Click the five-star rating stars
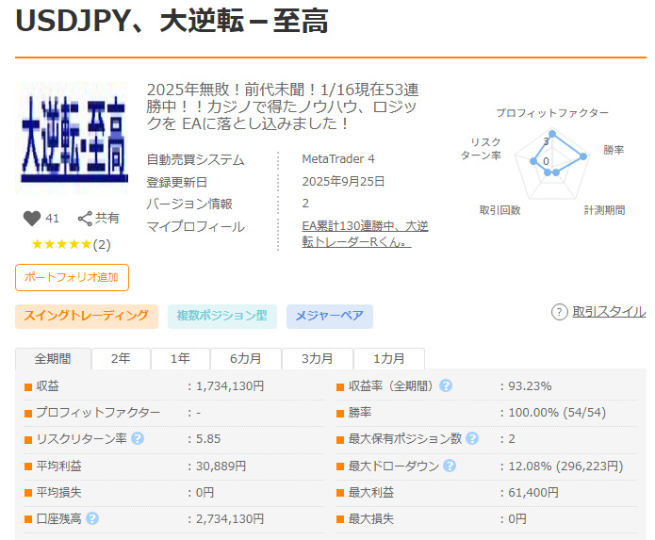The height and width of the screenshot is (540, 655). (61, 244)
